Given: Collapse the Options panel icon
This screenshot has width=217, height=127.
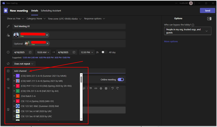Looking at the screenshot, I should (x=209, y=18).
